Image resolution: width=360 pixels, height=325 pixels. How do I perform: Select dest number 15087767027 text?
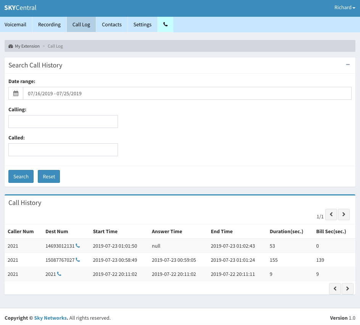pos(60,260)
